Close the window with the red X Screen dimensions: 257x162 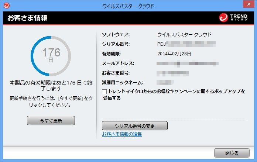point(249,4)
